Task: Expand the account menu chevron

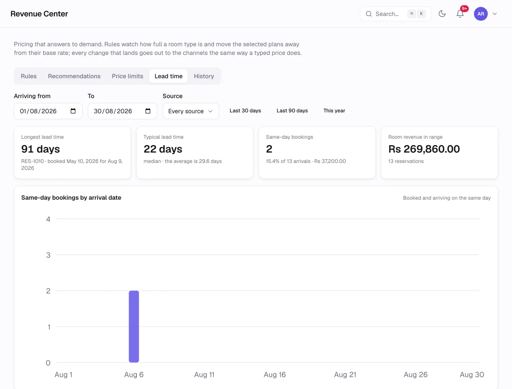Action: (x=495, y=14)
